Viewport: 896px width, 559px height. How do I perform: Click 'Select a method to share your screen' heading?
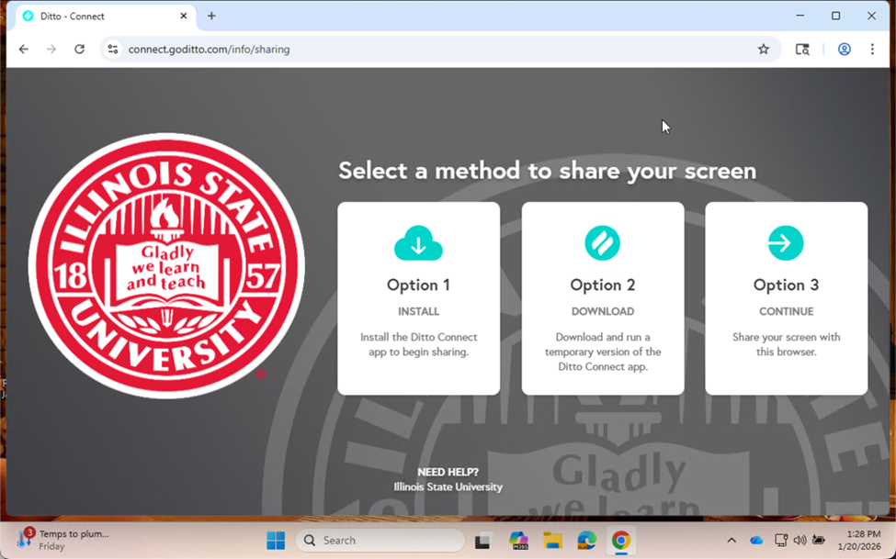pos(547,171)
